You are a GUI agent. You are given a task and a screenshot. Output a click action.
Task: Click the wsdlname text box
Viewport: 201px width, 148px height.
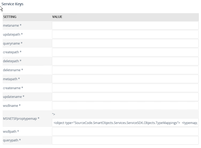[125, 106]
